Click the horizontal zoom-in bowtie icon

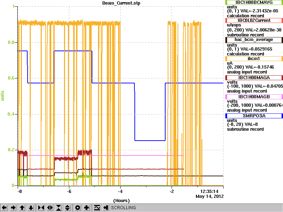click(41, 208)
